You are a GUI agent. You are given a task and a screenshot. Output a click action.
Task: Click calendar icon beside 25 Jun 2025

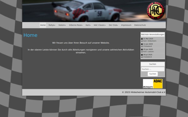[x=142, y=49]
